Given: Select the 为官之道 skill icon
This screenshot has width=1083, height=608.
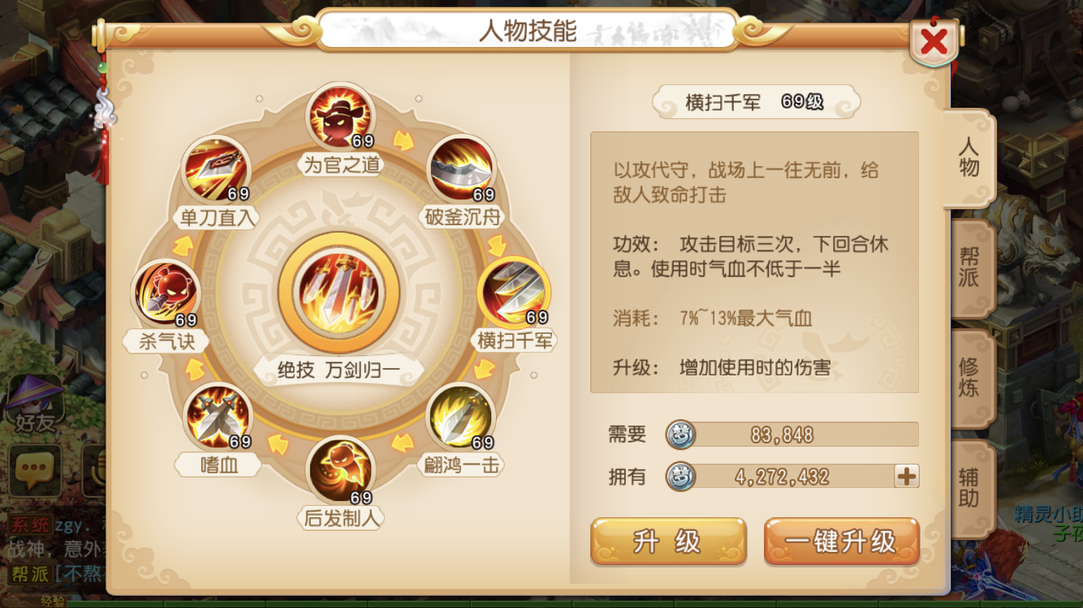Looking at the screenshot, I should (340, 118).
